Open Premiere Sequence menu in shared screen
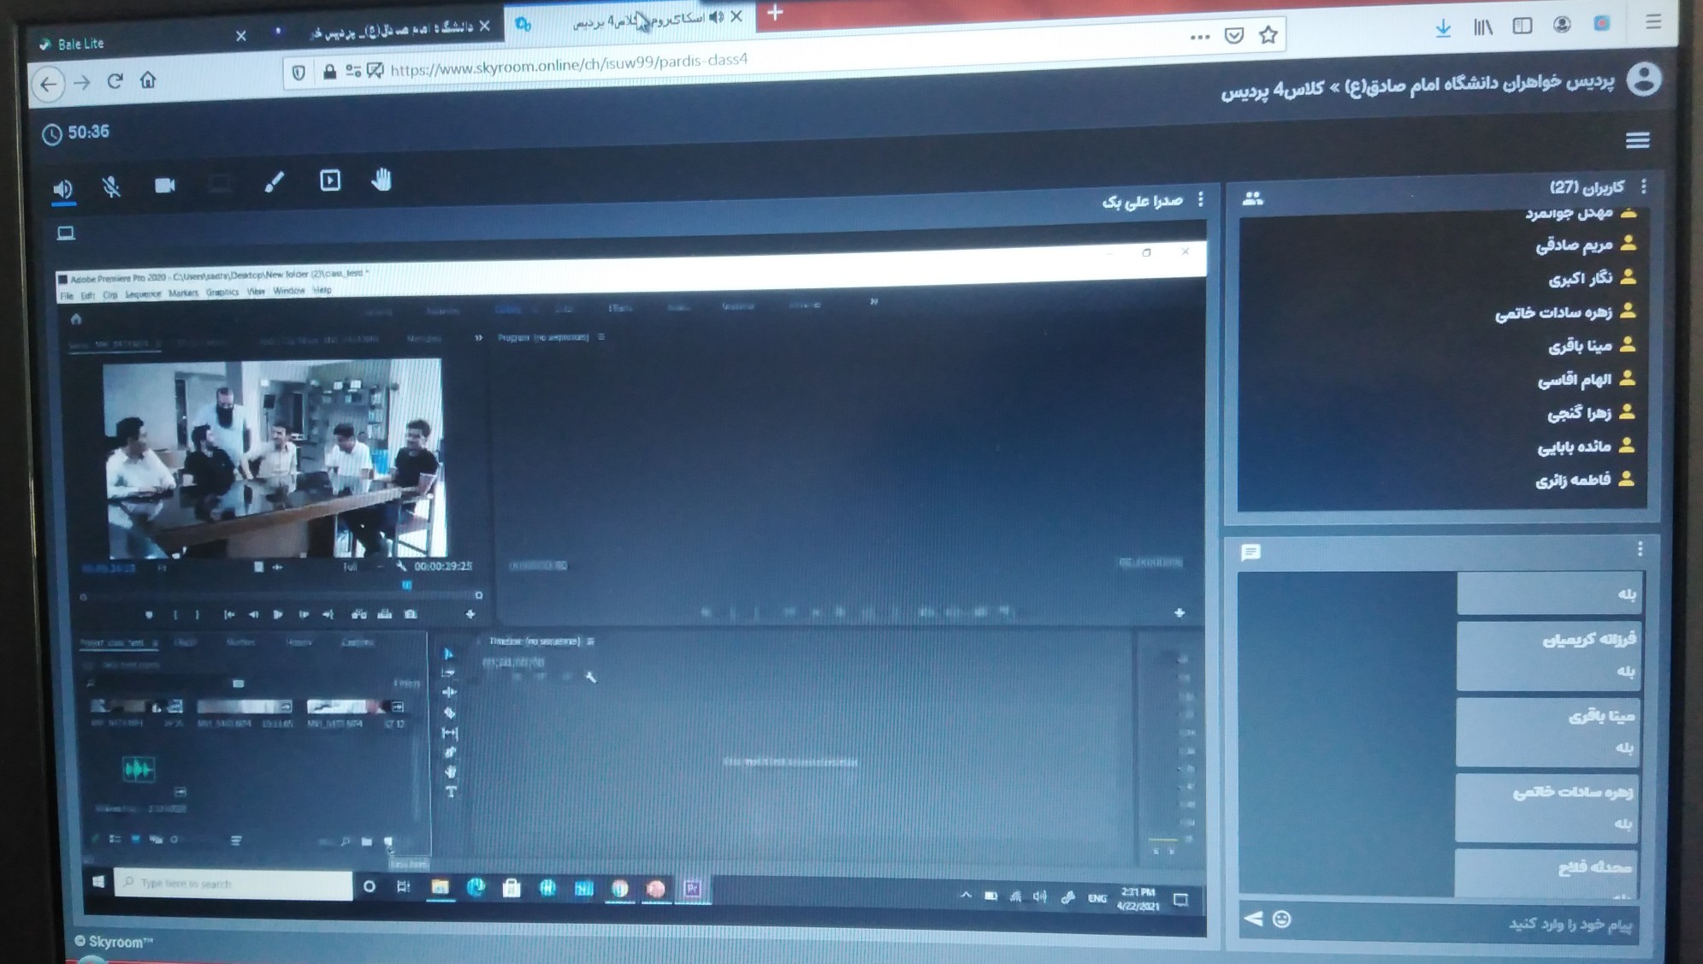Image resolution: width=1703 pixels, height=964 pixels. 143,294
